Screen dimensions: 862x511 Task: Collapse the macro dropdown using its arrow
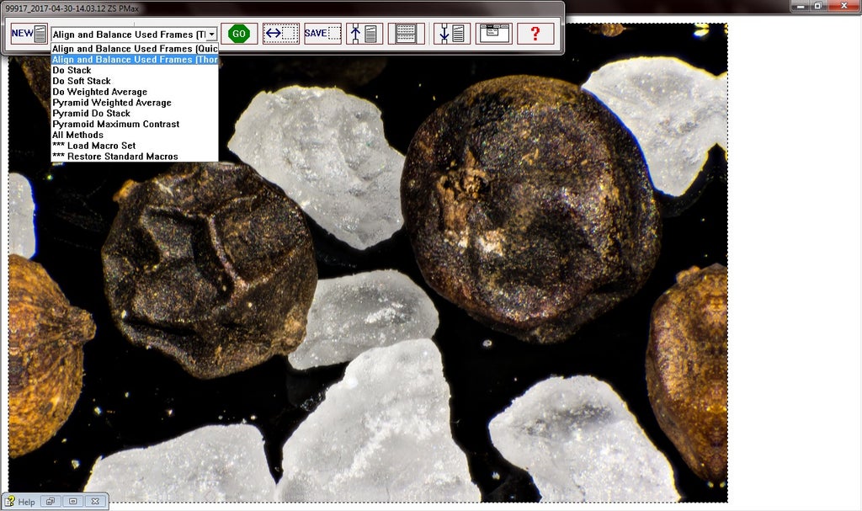pos(211,35)
